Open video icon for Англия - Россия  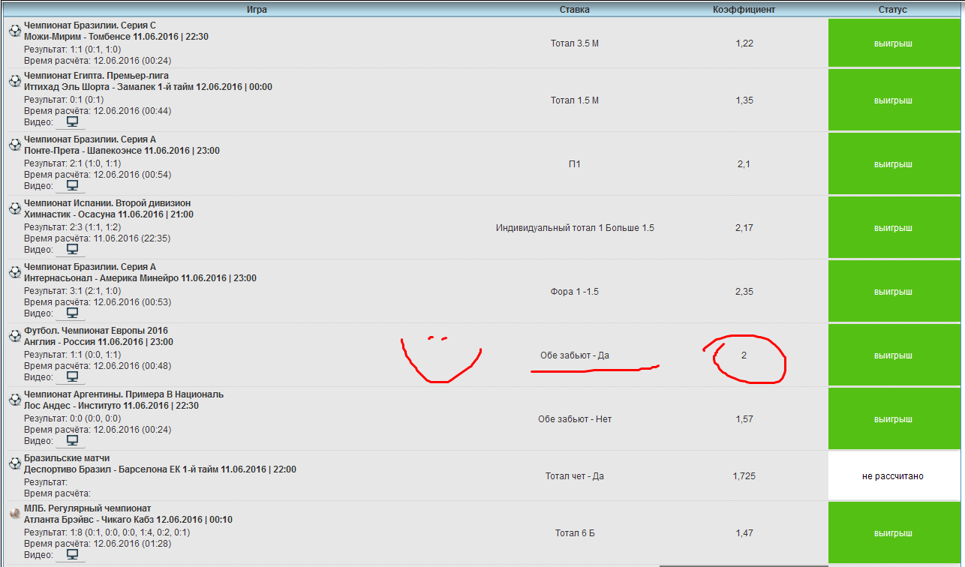(x=72, y=377)
